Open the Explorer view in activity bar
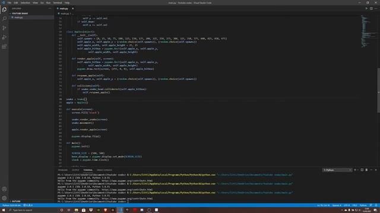The height and width of the screenshot is (213, 380). tap(4, 9)
